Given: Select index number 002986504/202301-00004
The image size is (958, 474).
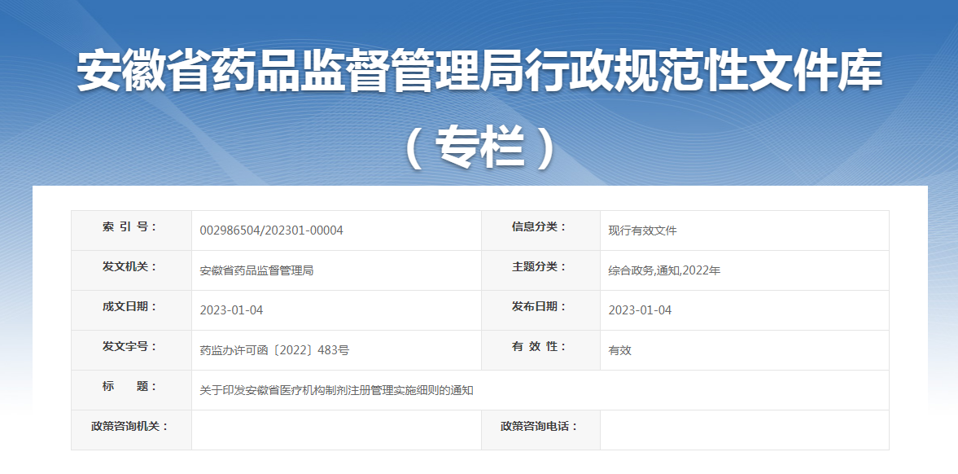Looking at the screenshot, I should tap(271, 230).
